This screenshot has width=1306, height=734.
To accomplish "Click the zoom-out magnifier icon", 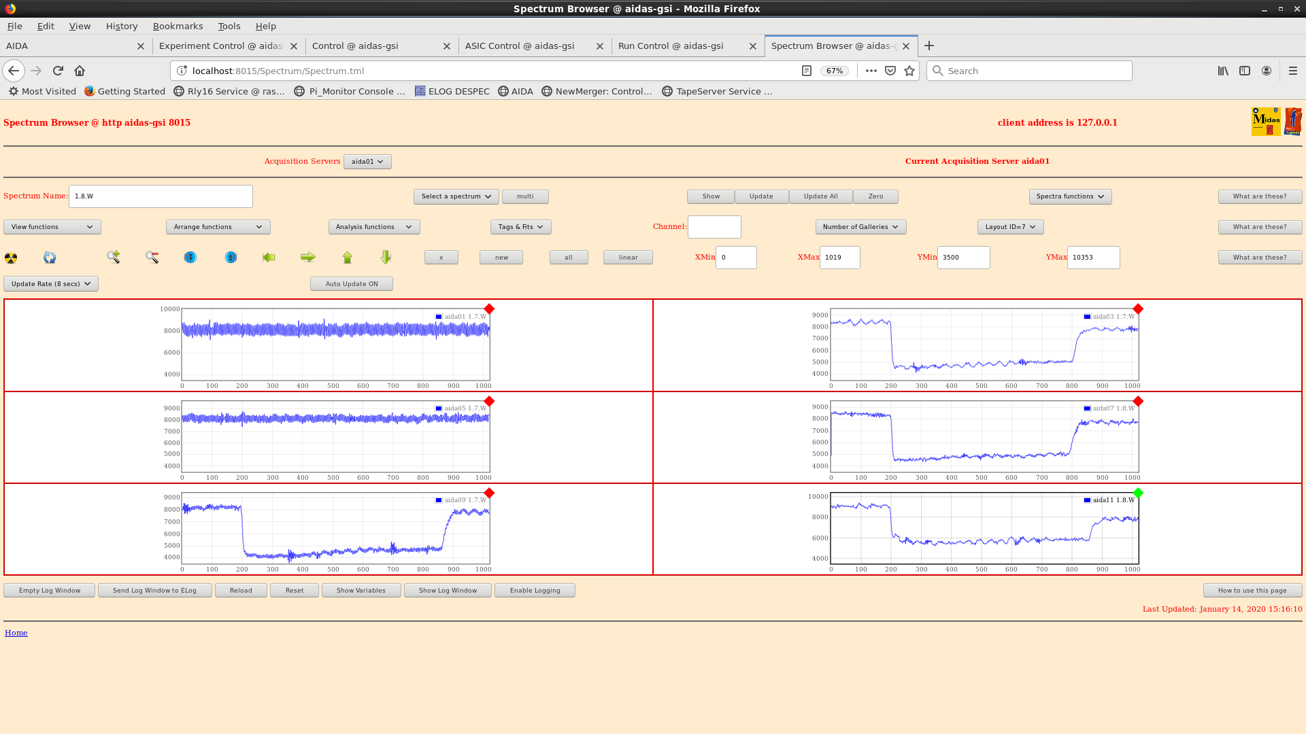I will point(152,257).
